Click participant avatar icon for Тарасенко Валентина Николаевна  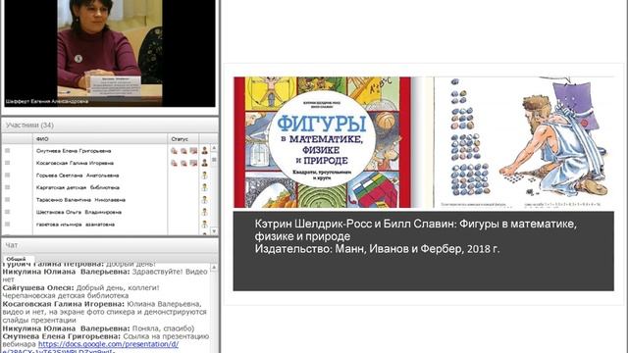pyautogui.click(x=205, y=200)
